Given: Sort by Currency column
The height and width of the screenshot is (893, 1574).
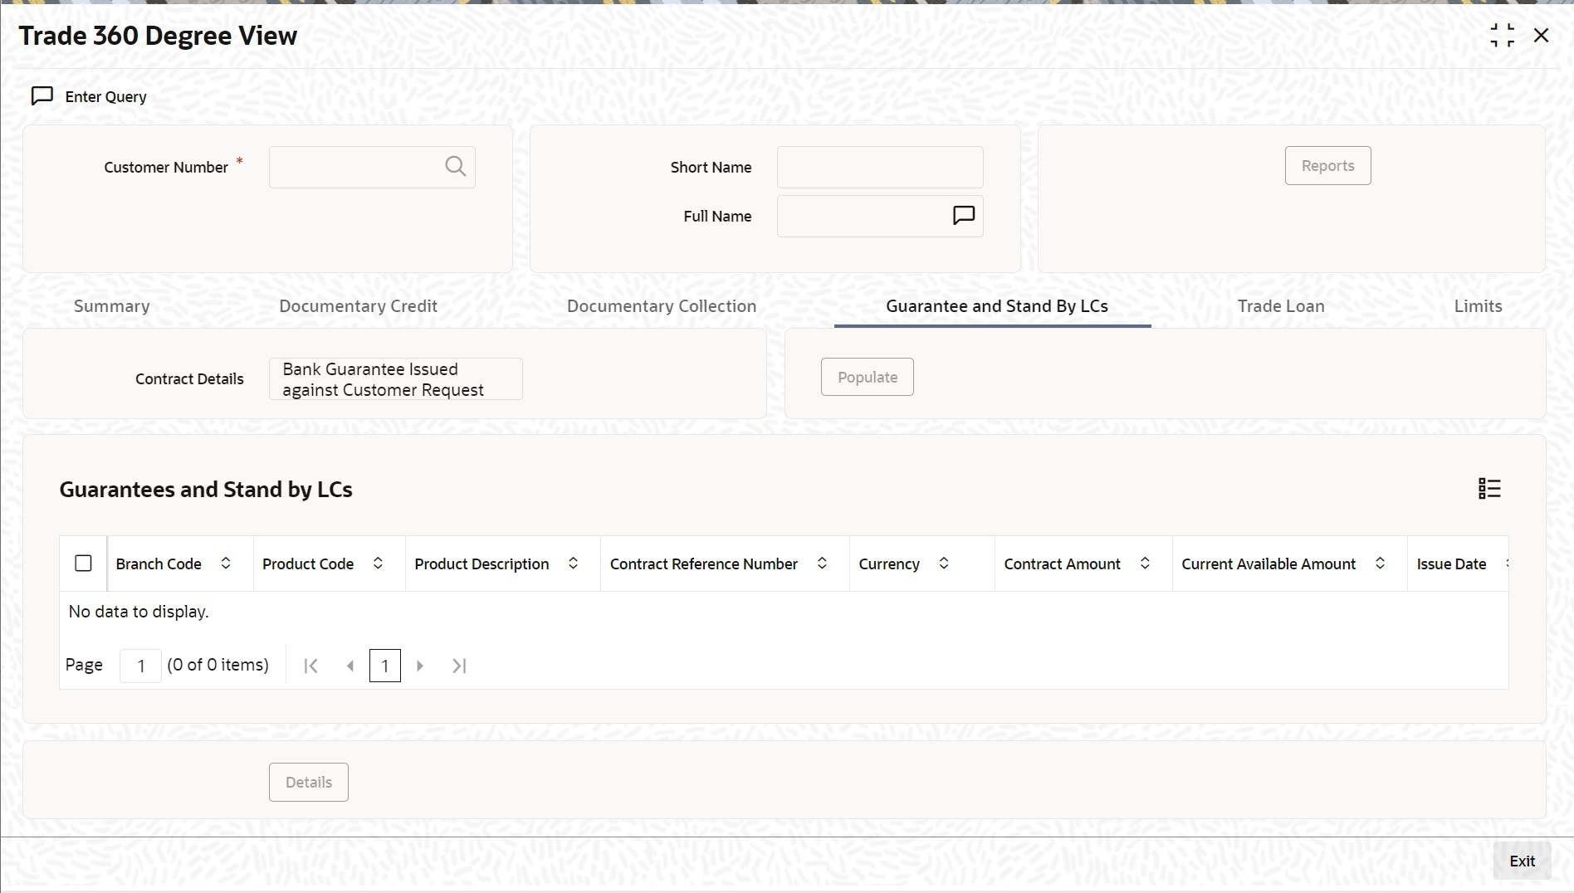Looking at the screenshot, I should [944, 564].
